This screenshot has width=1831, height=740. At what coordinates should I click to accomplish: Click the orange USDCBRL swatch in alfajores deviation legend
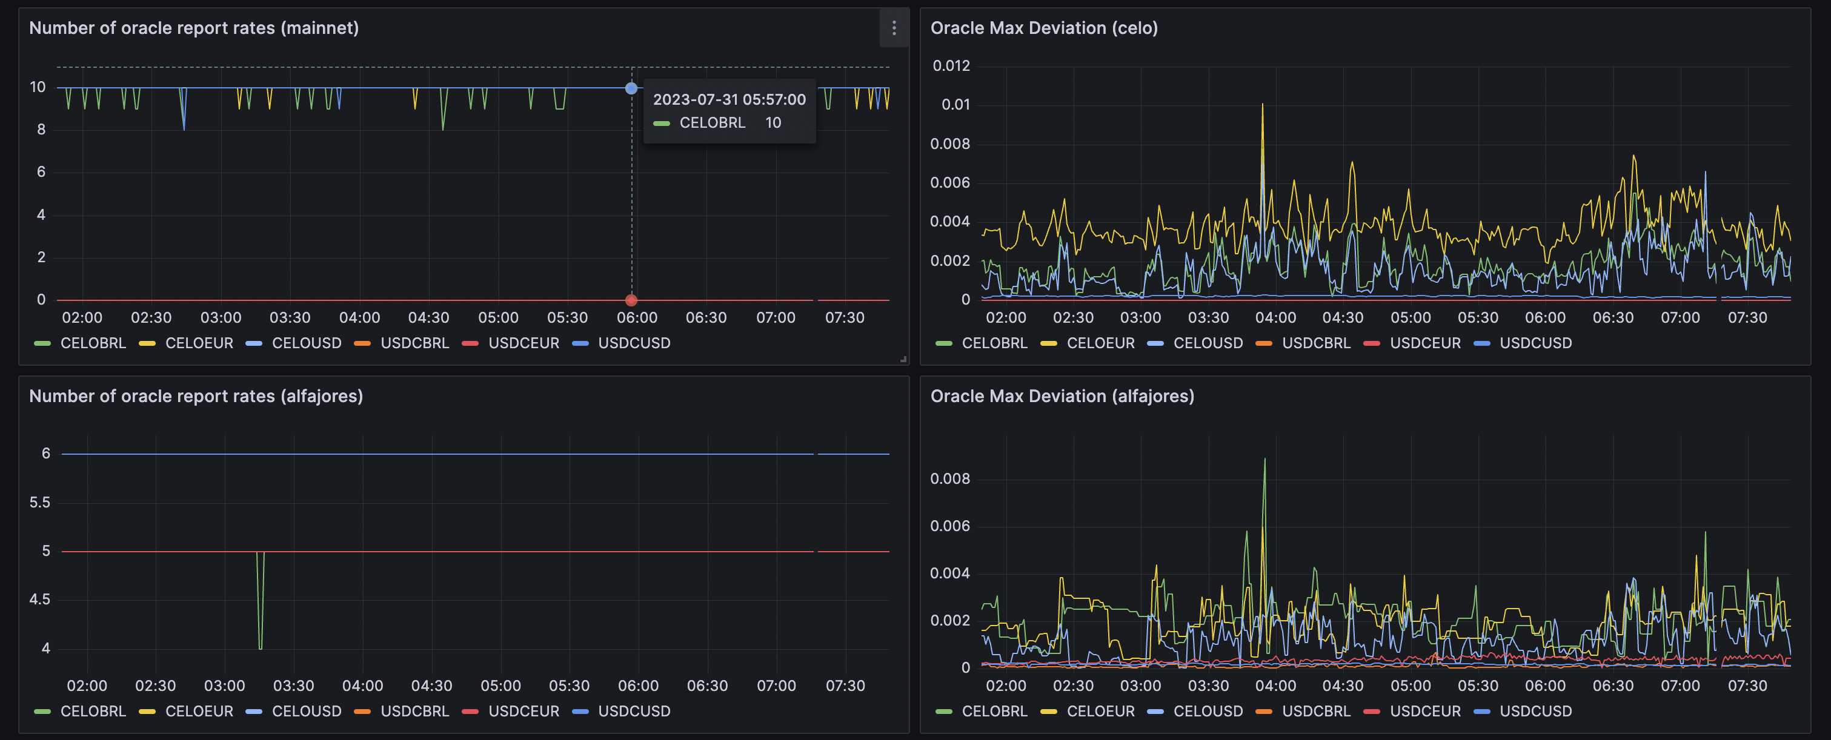(1264, 712)
